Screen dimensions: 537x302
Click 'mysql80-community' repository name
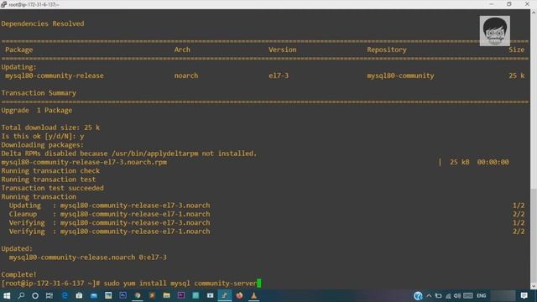pos(400,75)
